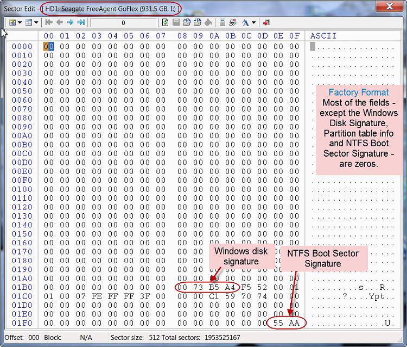Select byte C1 in row 01C0
This screenshot has height=347, width=407.
pos(214,296)
